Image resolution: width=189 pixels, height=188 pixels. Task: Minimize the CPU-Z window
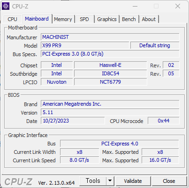click(x=135, y=7)
